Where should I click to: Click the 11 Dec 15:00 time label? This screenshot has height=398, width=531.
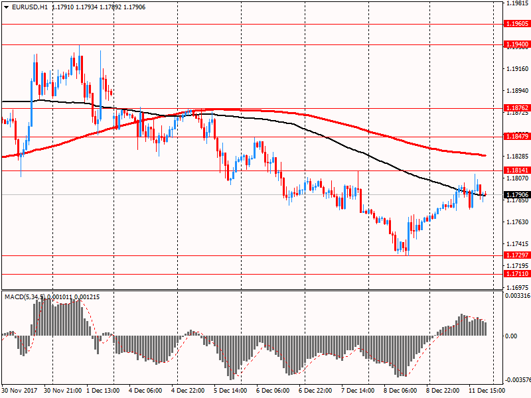(487, 391)
